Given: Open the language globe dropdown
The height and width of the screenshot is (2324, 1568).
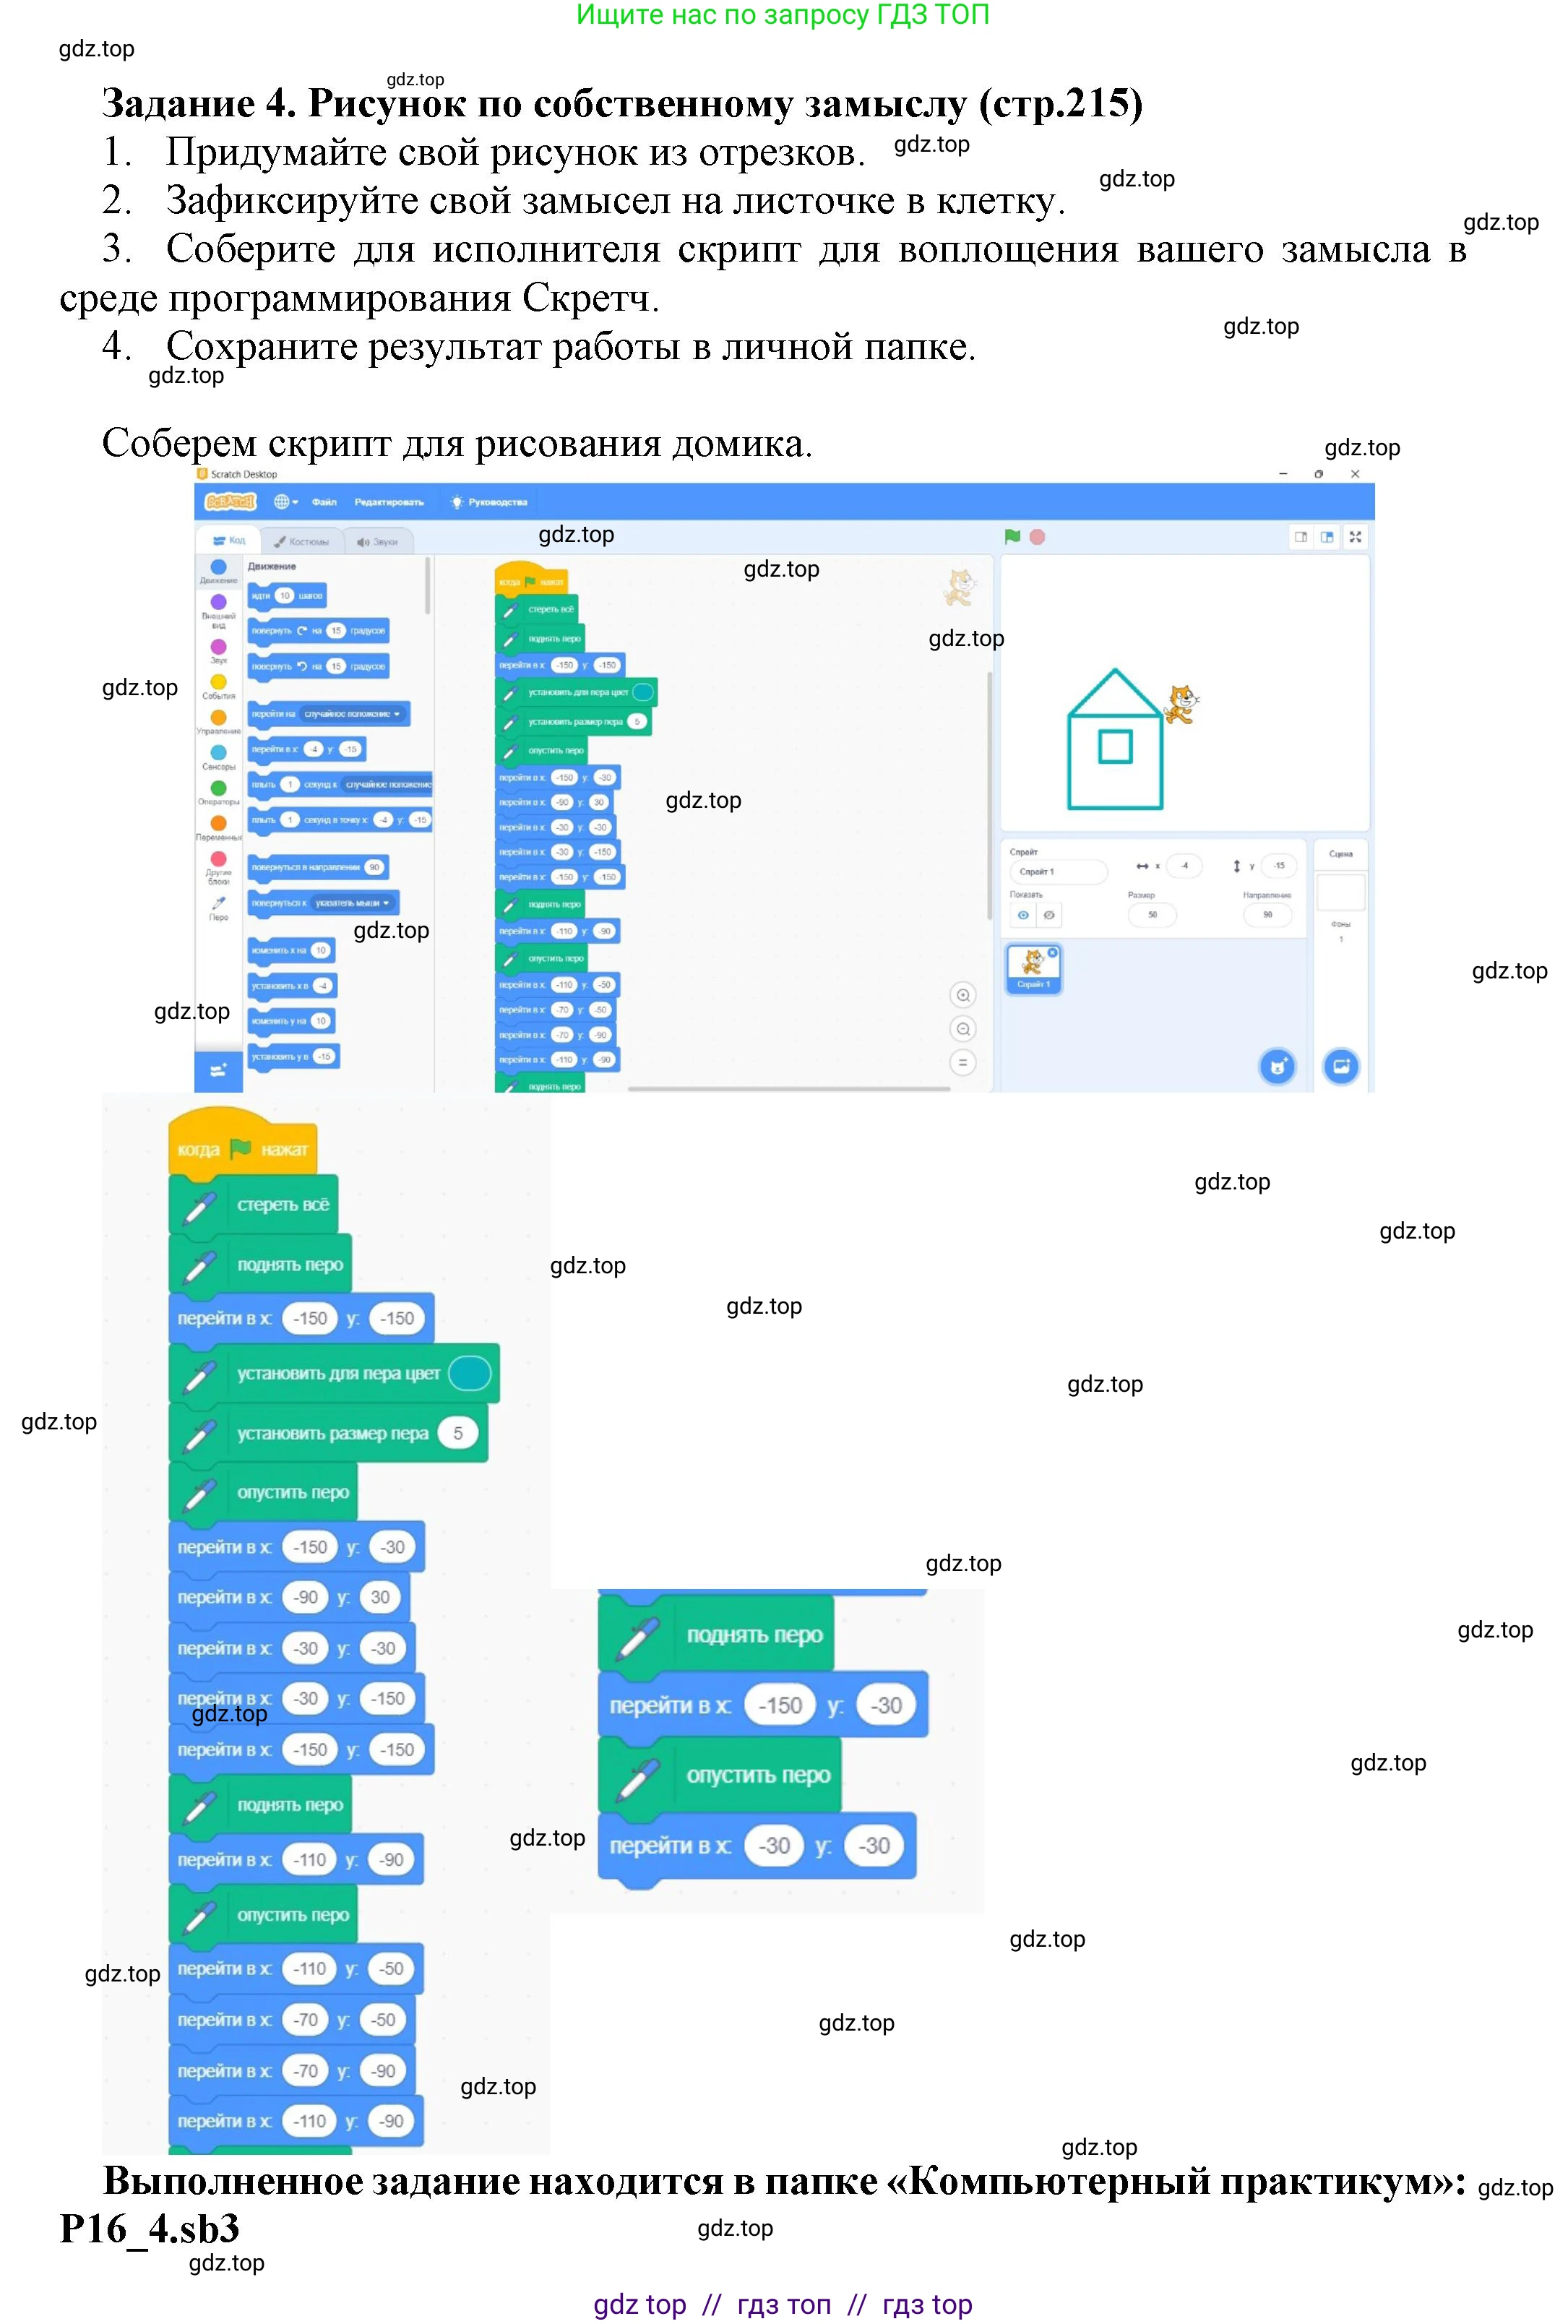Looking at the screenshot, I should [286, 502].
